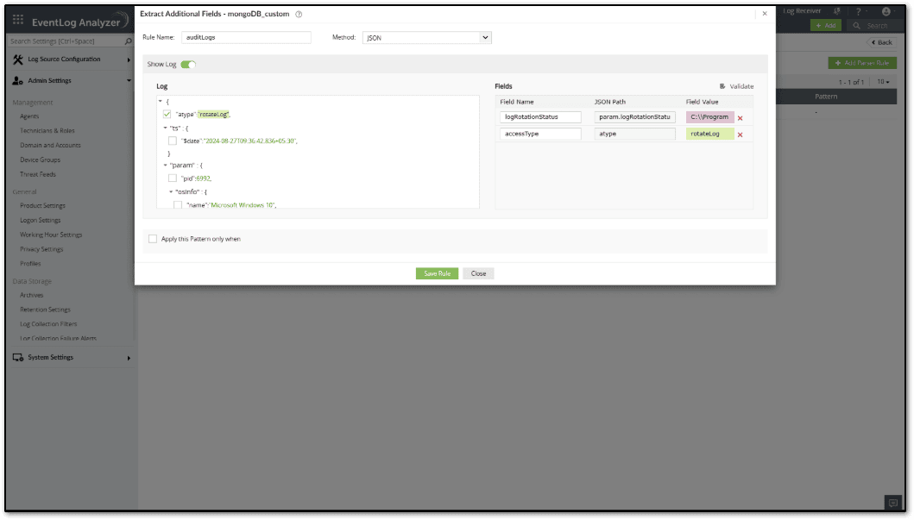This screenshot has height=520, width=914.
Task: Click the search magnifier in settings search box
Action: click(129, 41)
